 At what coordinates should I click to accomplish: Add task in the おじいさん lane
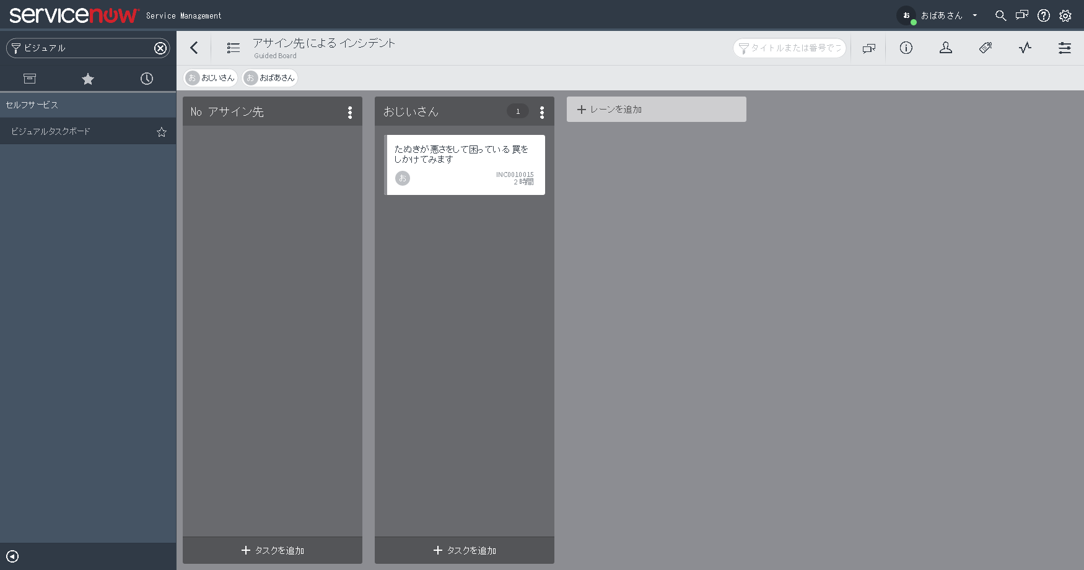(x=465, y=550)
